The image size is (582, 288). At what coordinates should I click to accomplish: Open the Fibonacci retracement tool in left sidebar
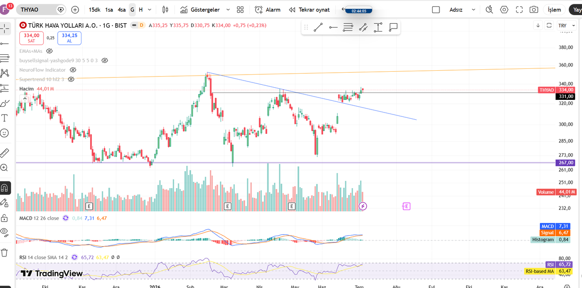pos(5,58)
